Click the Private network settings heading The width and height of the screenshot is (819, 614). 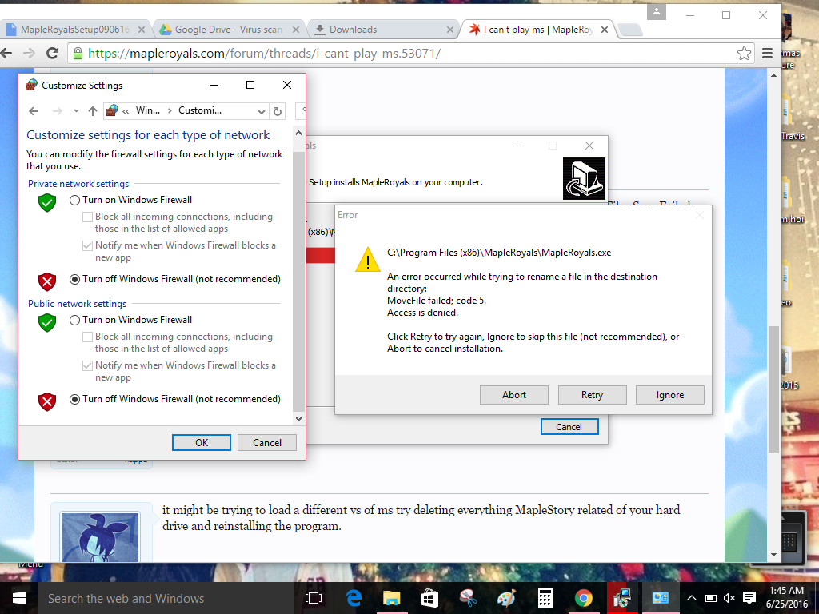[x=78, y=184]
